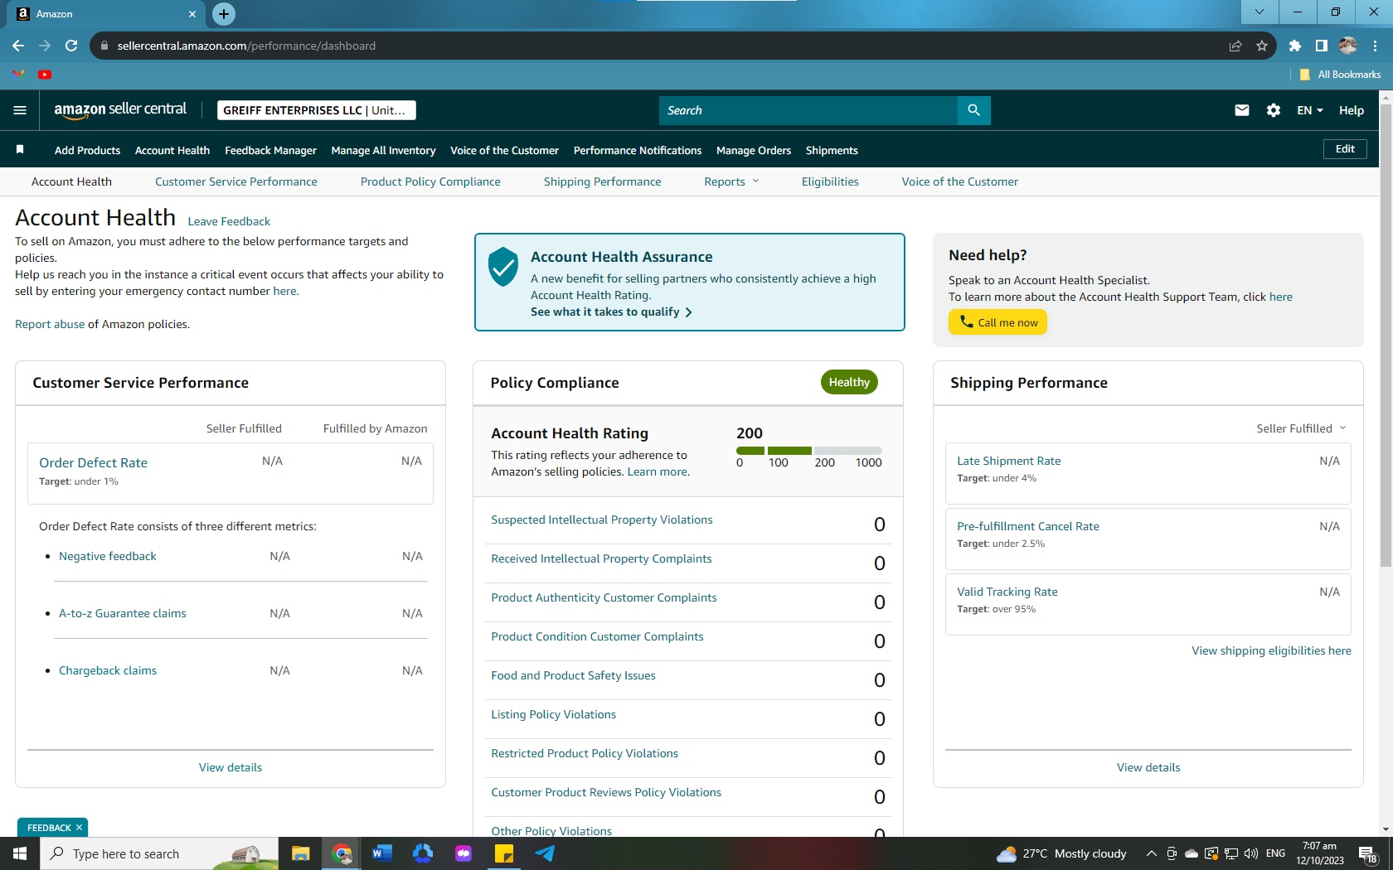
Task: Click the Learn more link under Account Health Rating
Action: [657, 471]
